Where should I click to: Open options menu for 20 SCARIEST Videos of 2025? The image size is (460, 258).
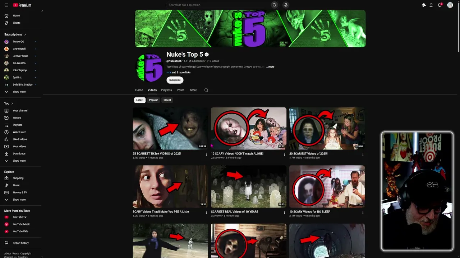[363, 154]
